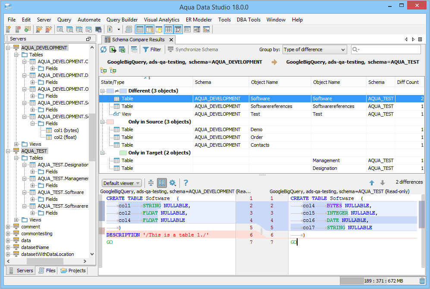Click the tab list icon at top right
This screenshot has height=289, width=430.
click(x=420, y=40)
